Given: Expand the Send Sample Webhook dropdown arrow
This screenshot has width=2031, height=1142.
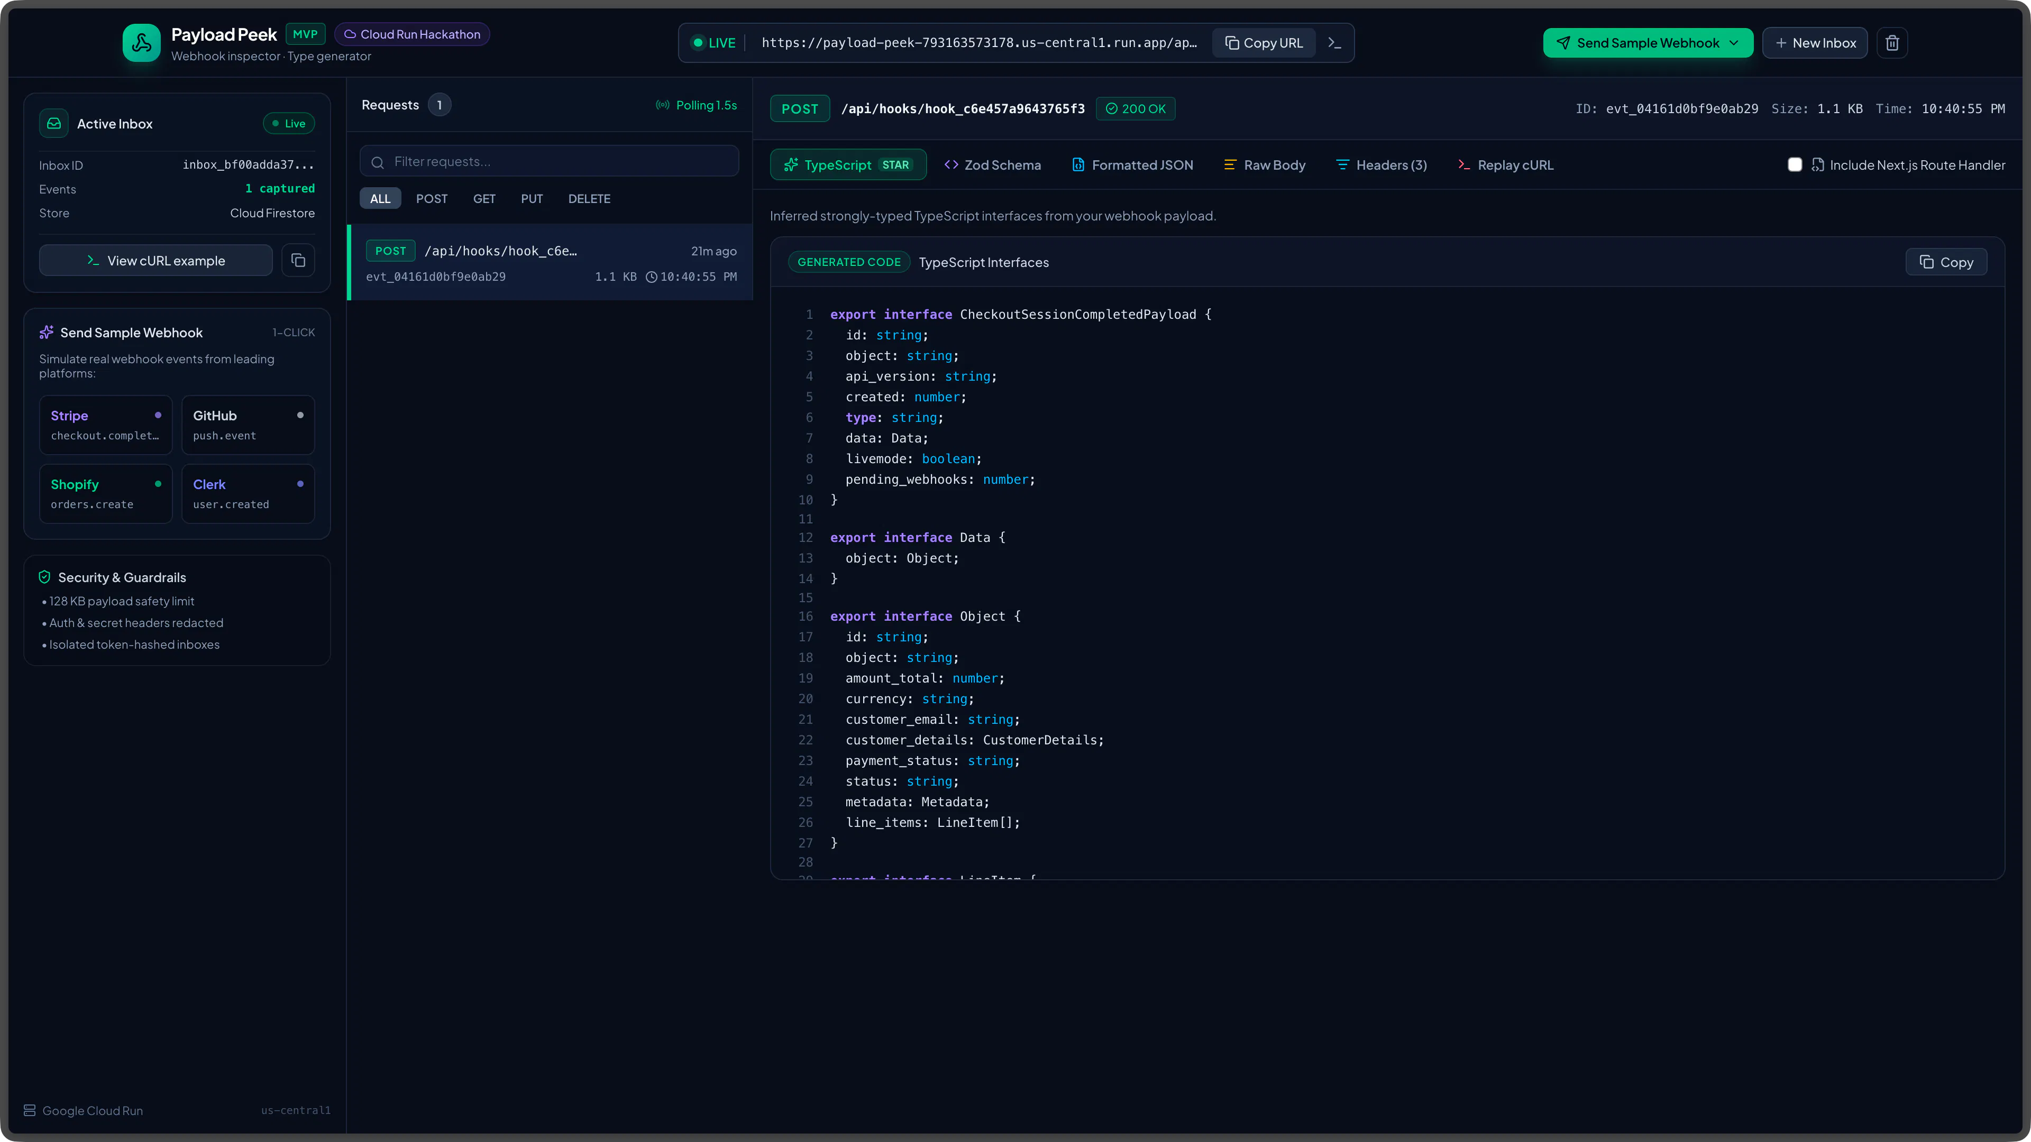Looking at the screenshot, I should pos(1734,42).
